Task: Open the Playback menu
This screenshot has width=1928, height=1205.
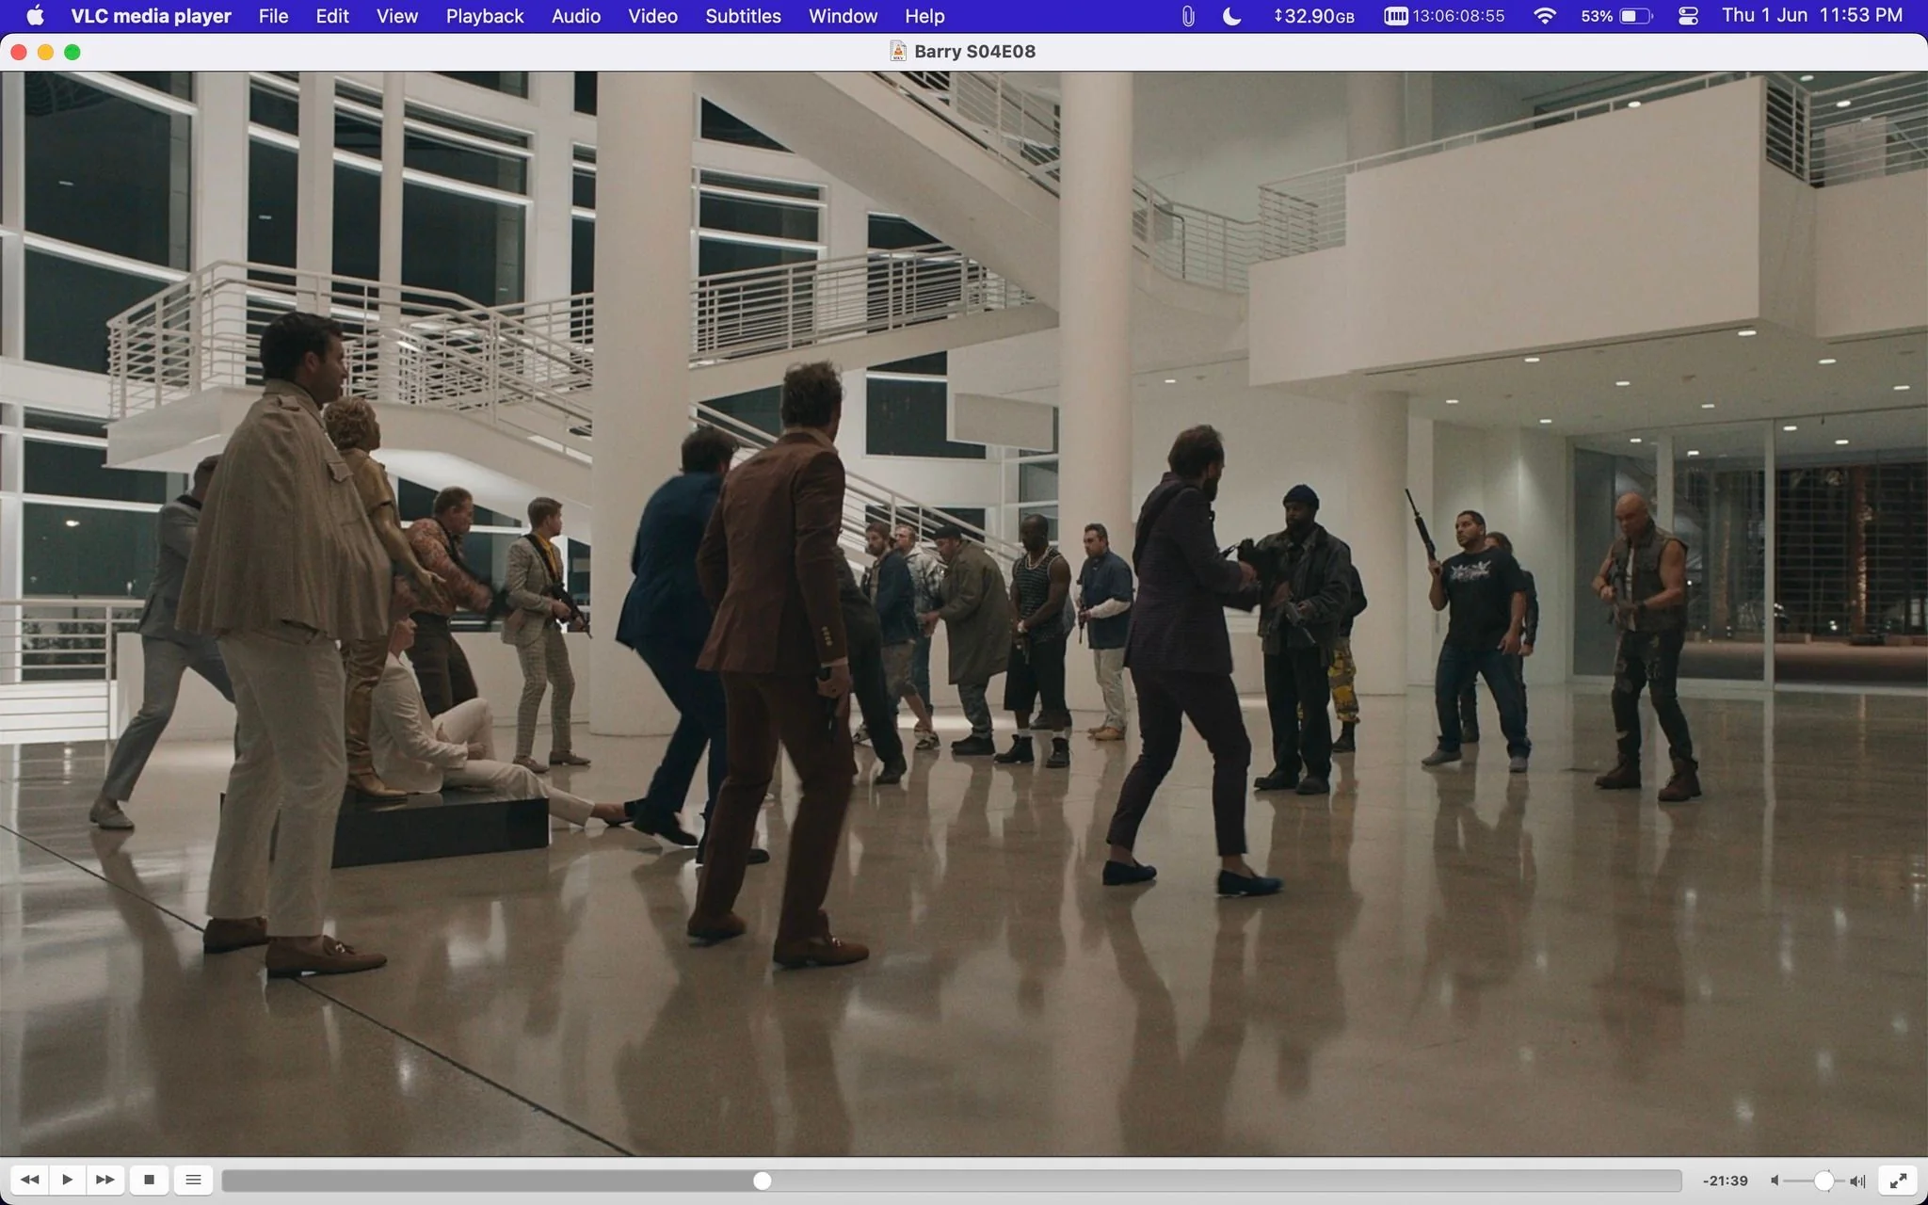Action: pyautogui.click(x=485, y=16)
